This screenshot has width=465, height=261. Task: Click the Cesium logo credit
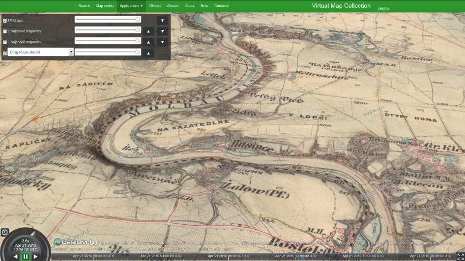pyautogui.click(x=71, y=242)
